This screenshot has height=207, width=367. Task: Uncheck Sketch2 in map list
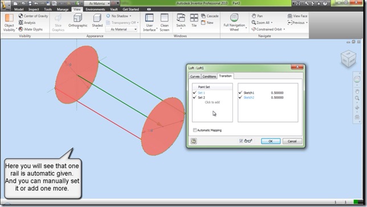pyautogui.click(x=240, y=97)
